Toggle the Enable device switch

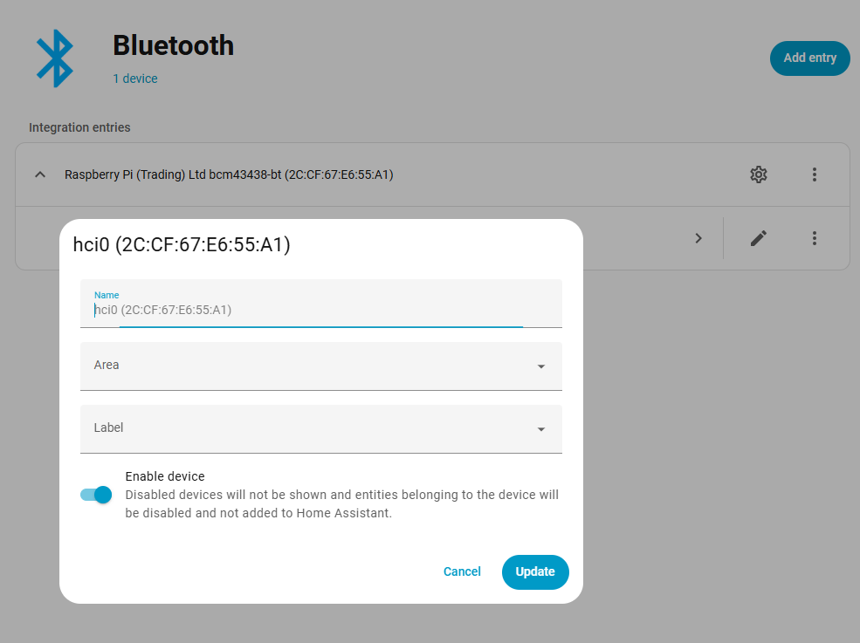pos(96,495)
